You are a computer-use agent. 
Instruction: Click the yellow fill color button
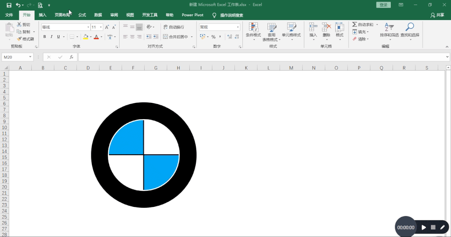tap(85, 36)
